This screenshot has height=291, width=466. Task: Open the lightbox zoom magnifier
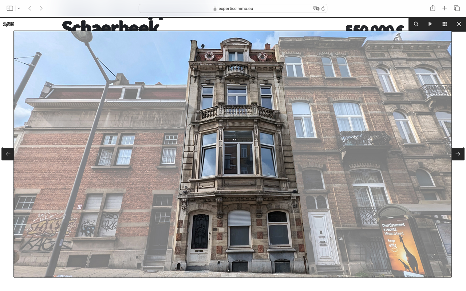(416, 24)
